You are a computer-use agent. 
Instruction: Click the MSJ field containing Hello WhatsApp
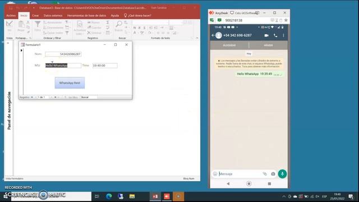[x=63, y=66]
